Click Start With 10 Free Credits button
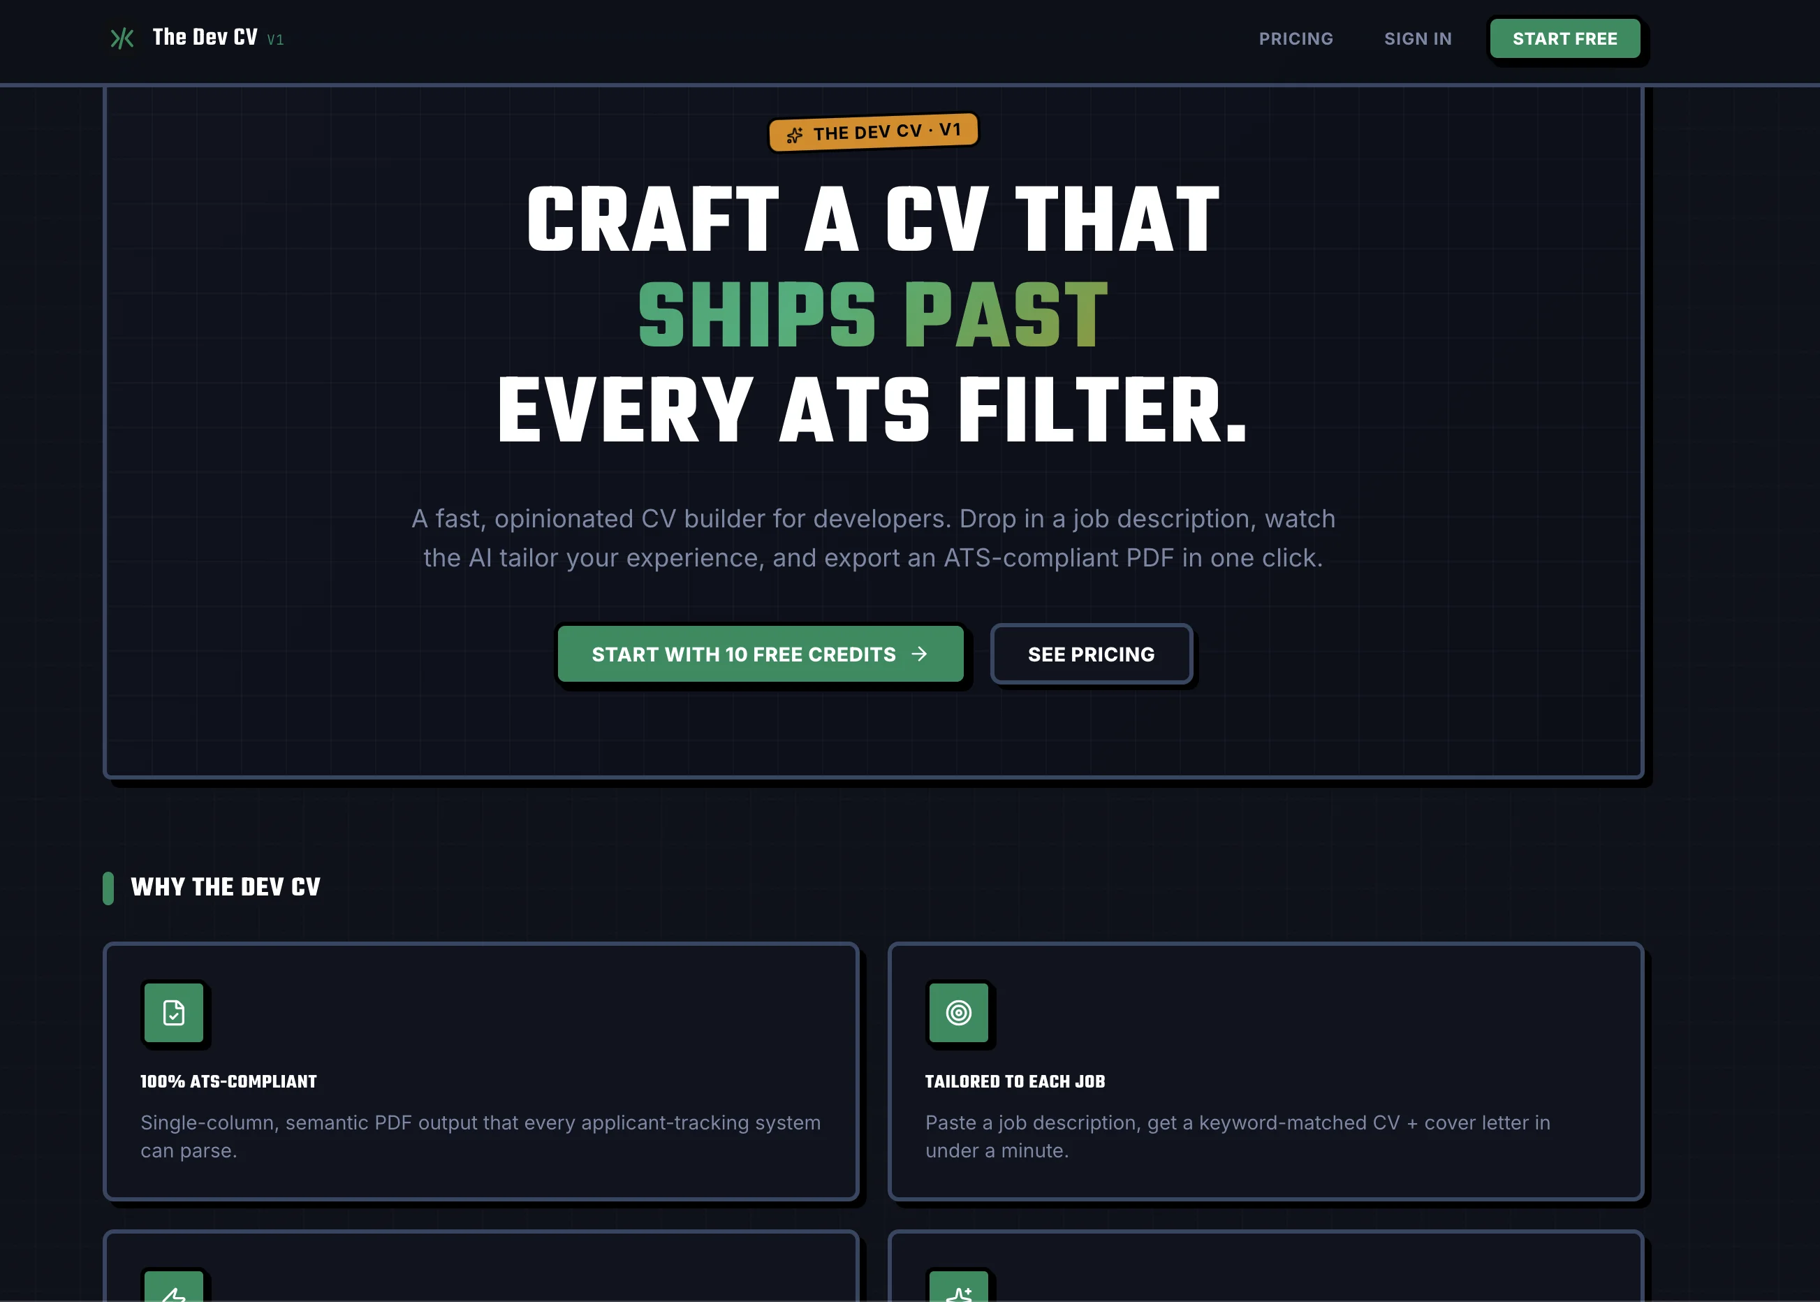 (761, 654)
